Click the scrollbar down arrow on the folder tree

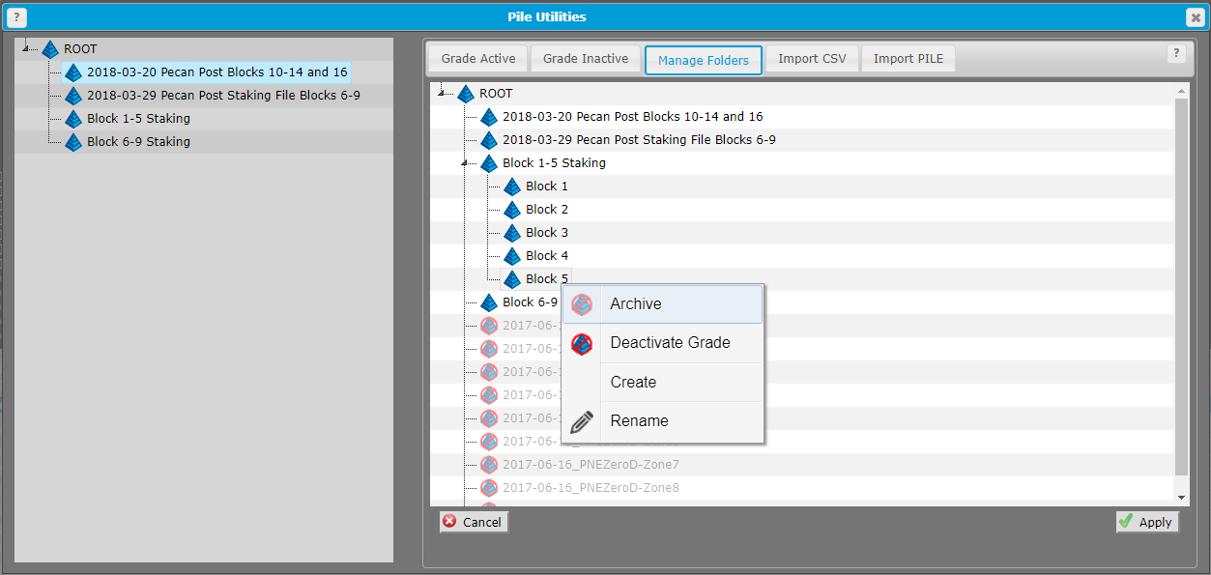click(x=1181, y=498)
